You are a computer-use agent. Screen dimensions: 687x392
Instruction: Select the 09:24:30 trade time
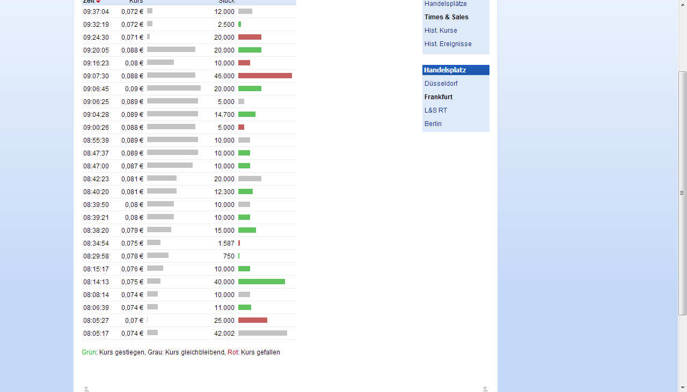click(96, 38)
